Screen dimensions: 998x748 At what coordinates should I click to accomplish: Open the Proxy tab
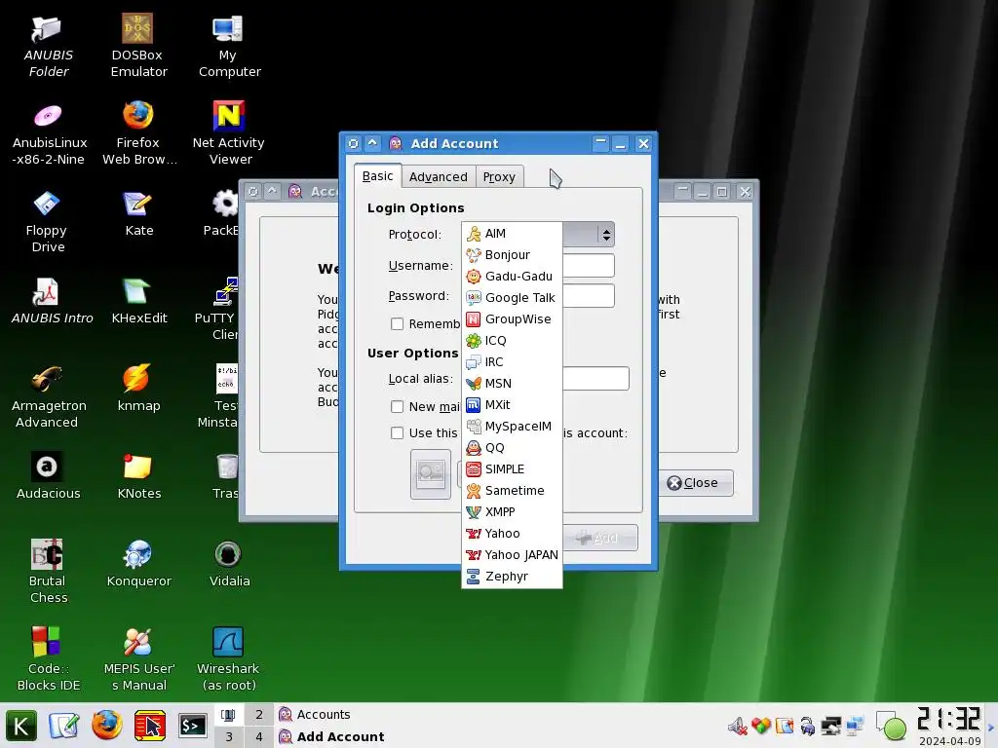click(500, 177)
